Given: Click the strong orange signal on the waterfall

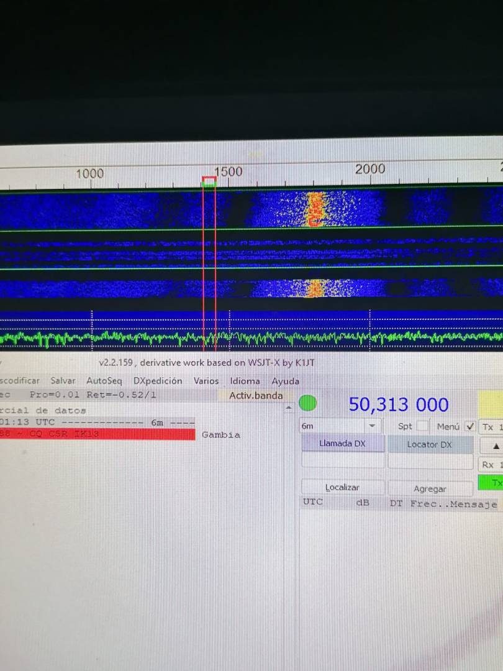Looking at the screenshot, I should click(x=316, y=209).
